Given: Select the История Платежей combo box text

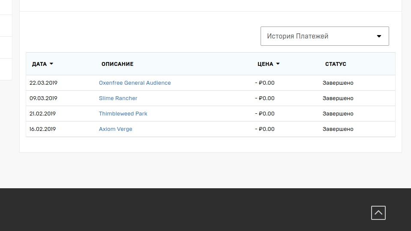Looking at the screenshot, I should pos(297,36).
